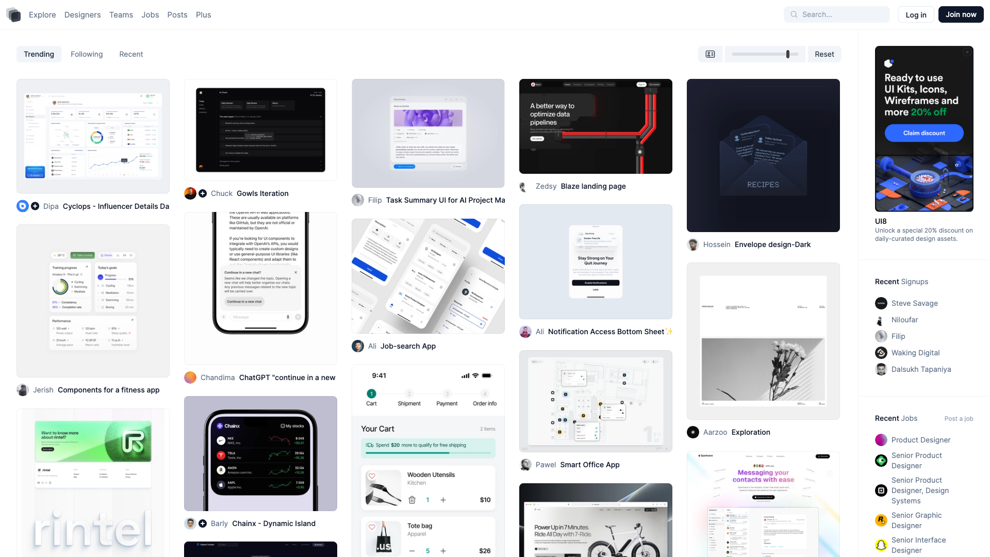990x557 pixels.
Task: Click the grid layout toggle icon
Action: click(711, 54)
